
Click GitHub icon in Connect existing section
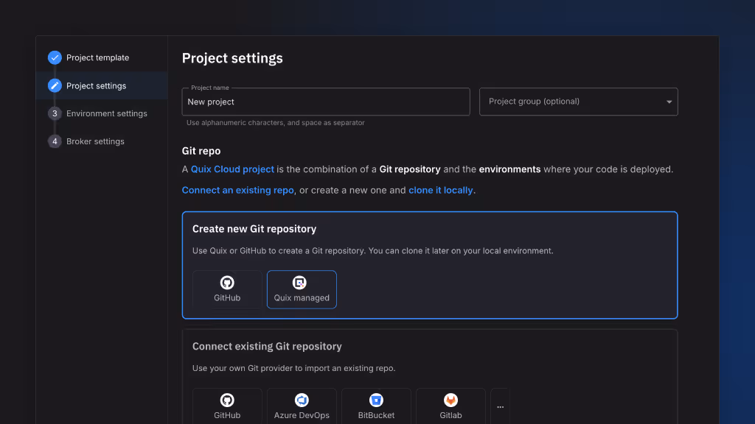coord(227,400)
